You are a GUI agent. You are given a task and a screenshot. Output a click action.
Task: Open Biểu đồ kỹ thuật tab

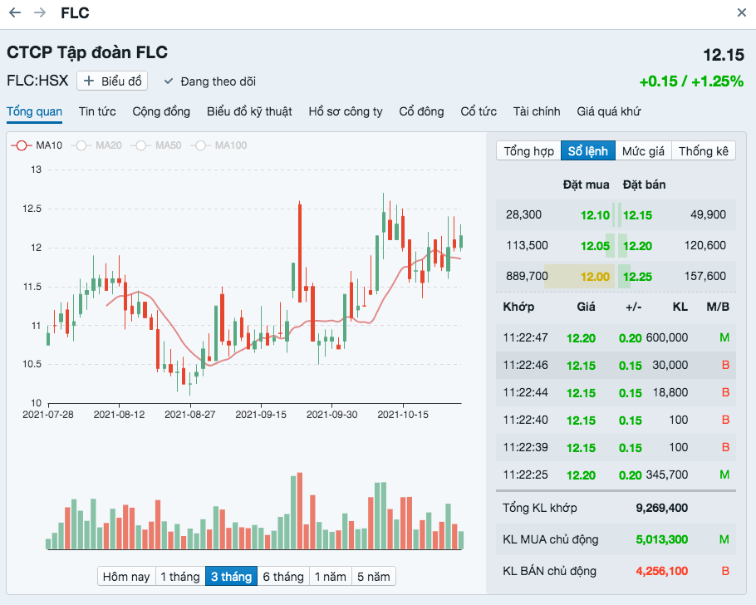click(x=249, y=111)
